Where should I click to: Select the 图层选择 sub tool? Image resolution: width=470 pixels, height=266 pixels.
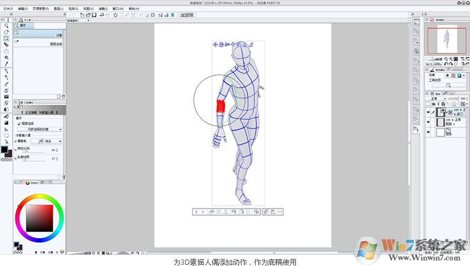tap(38, 43)
